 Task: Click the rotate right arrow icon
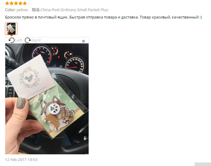pos(28,40)
